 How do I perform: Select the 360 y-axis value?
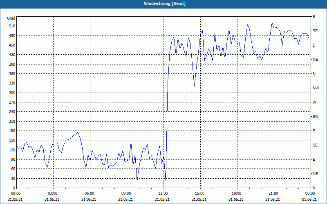tap(12, 74)
